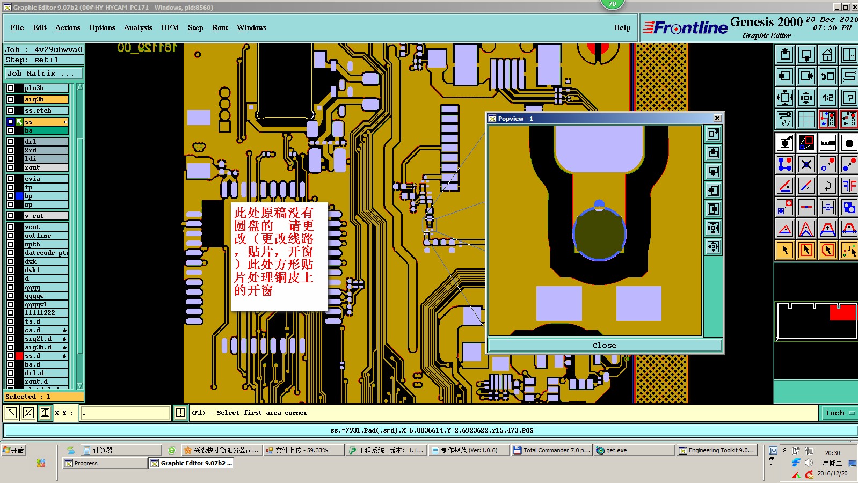Select the rotate arrow tool
This screenshot has width=858, height=483.
point(828,186)
